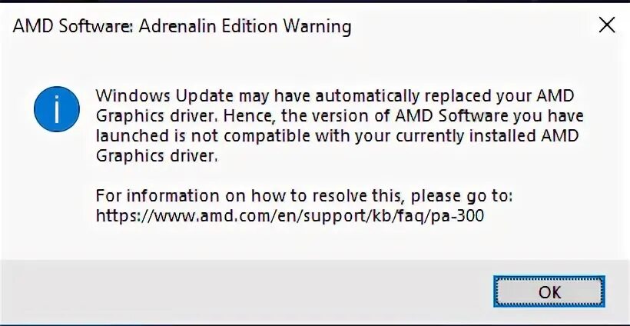630x326 pixels.
Task: Click the blue information icon
Action: 57,110
